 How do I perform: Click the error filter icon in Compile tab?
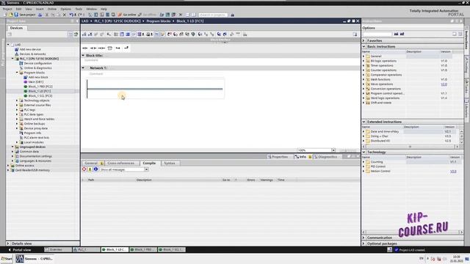pos(84,169)
